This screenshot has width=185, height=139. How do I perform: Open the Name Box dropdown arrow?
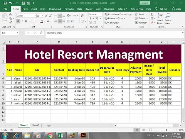[x=17, y=33]
